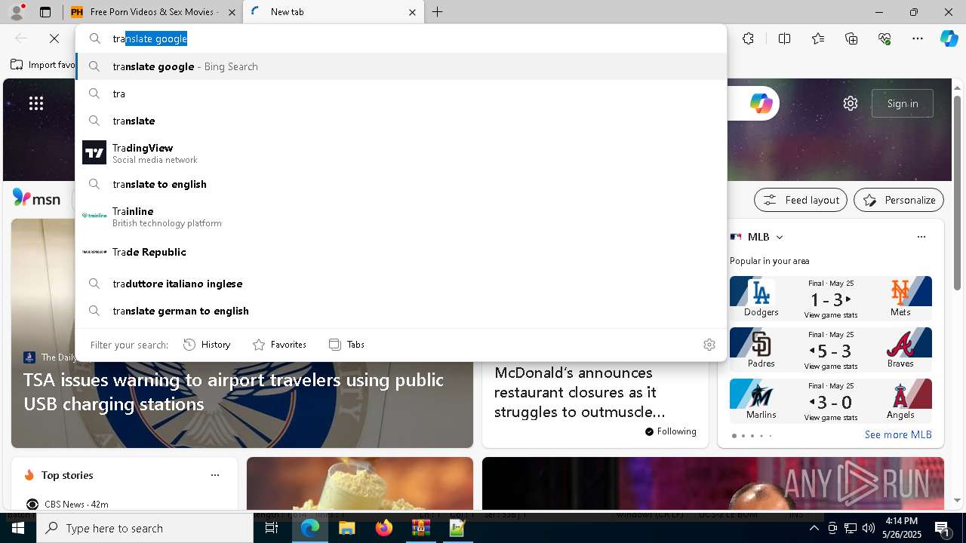
Task: Select 'translate german to english' suggestion
Action: [401, 311]
